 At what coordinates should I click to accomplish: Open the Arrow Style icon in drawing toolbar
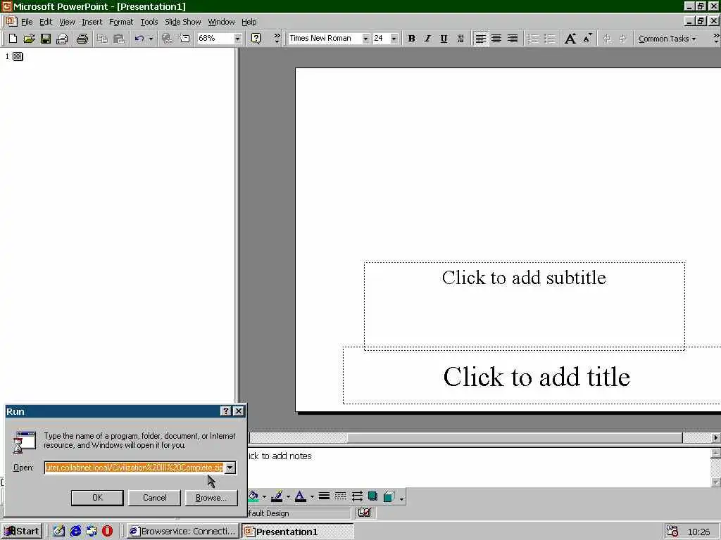pyautogui.click(x=357, y=496)
